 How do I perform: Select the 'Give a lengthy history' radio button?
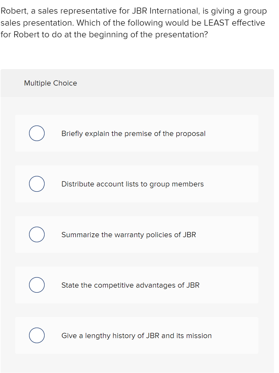click(37, 335)
